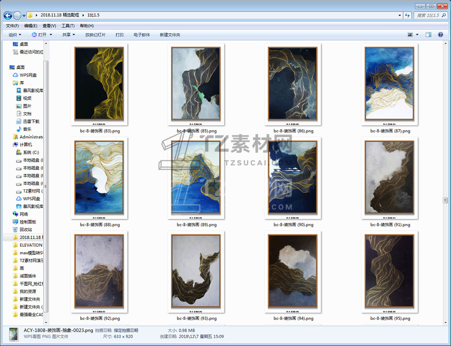The height and width of the screenshot is (346, 451).
Task: Click the refresh button beside address bar
Action: pos(408,15)
